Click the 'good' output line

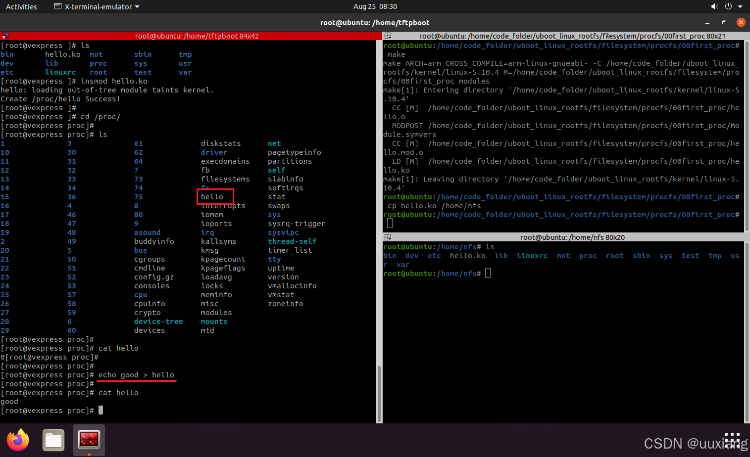(x=9, y=401)
